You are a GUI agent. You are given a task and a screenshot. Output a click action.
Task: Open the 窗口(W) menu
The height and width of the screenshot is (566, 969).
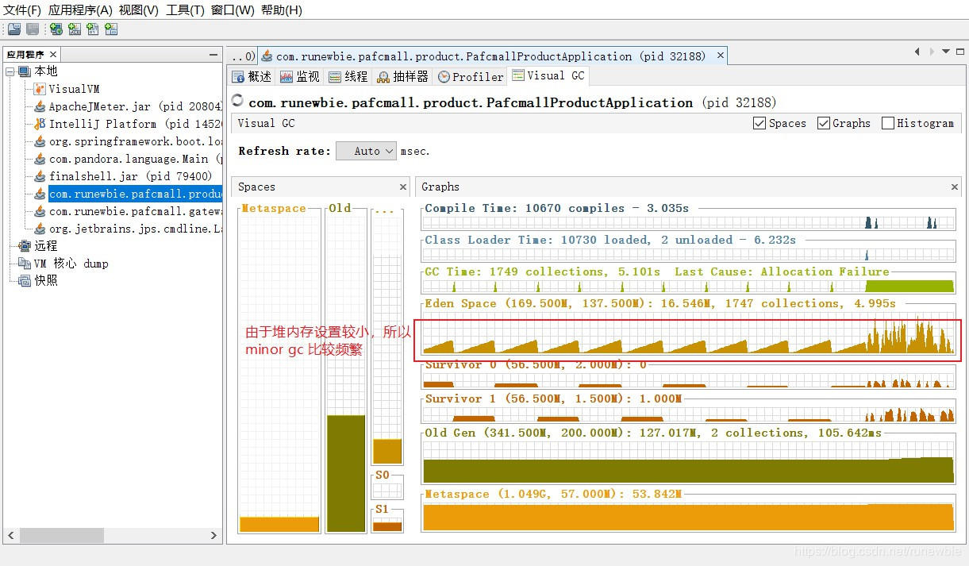pos(233,10)
